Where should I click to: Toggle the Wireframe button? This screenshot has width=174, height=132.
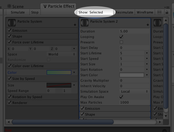click(x=145, y=12)
